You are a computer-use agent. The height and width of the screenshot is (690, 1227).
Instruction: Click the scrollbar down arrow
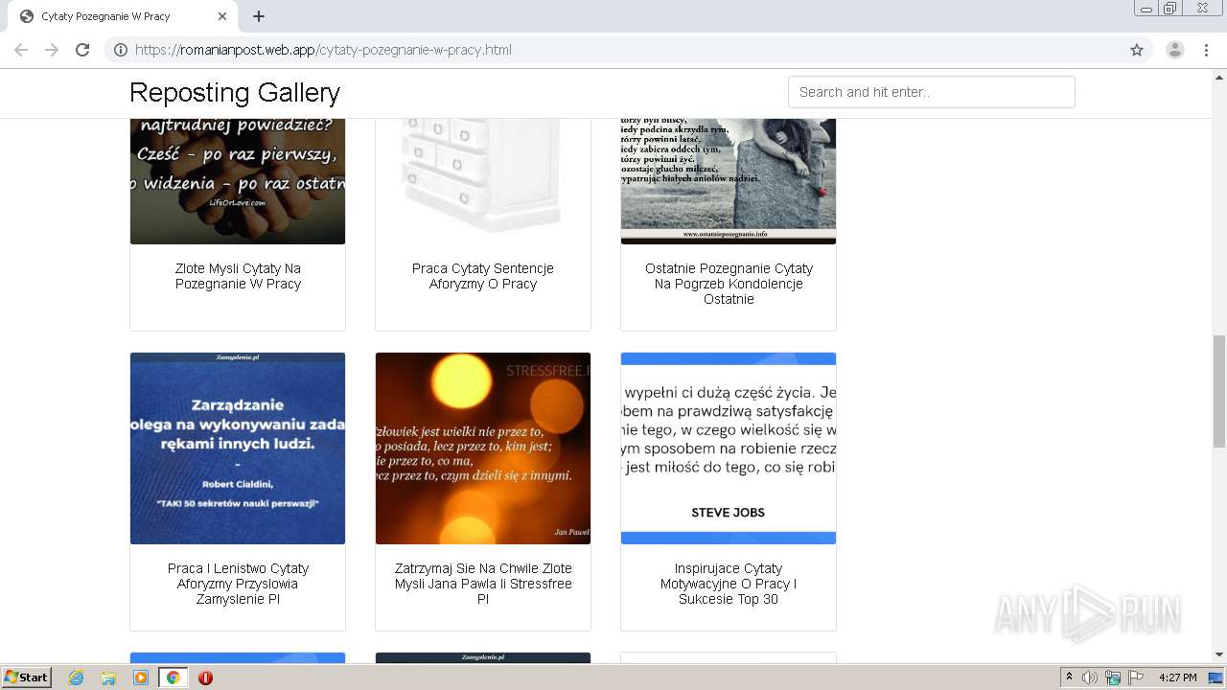(x=1219, y=655)
